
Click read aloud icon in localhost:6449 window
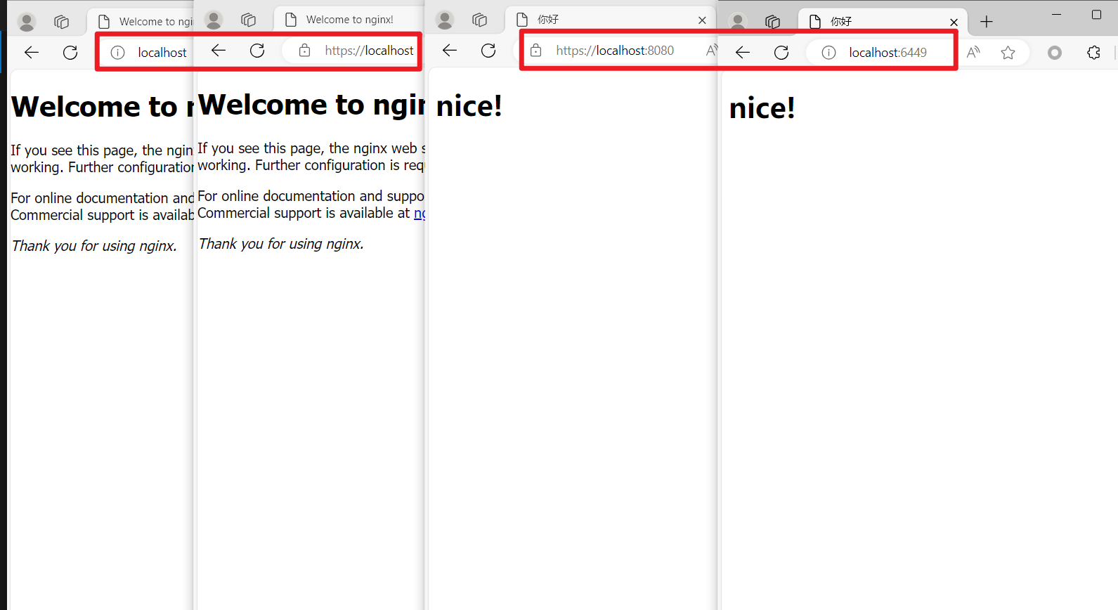[974, 52]
